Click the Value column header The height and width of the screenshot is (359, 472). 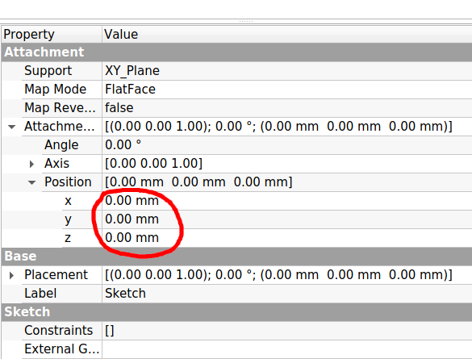287,35
